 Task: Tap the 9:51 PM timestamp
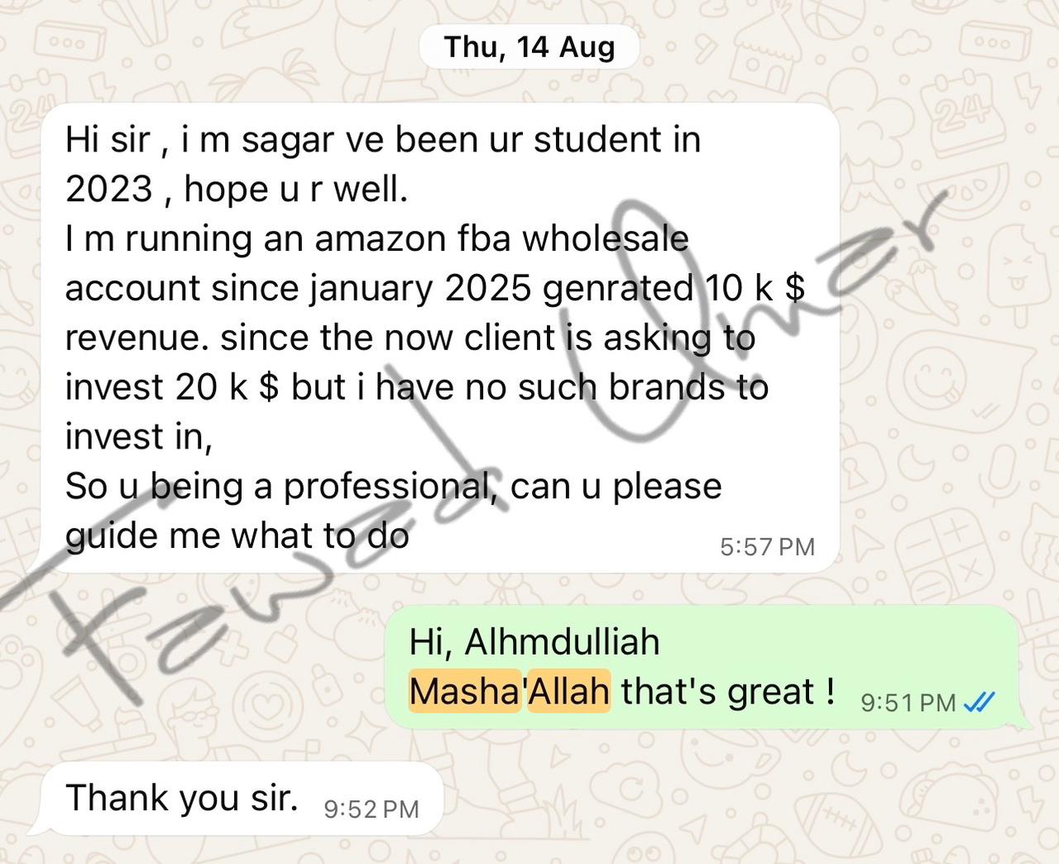tap(908, 703)
